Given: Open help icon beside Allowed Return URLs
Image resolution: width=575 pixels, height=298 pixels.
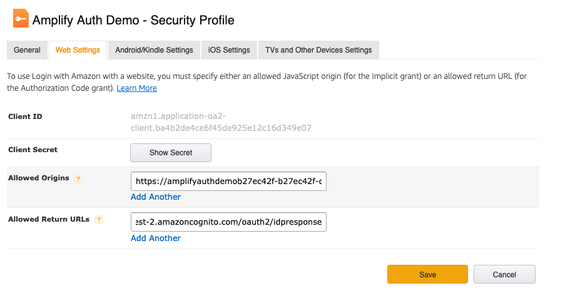Looking at the screenshot, I should (x=99, y=220).
